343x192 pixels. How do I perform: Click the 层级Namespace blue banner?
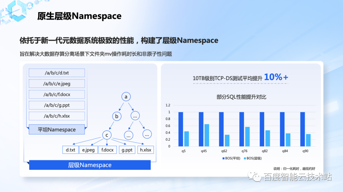pyautogui.click(x=90, y=165)
